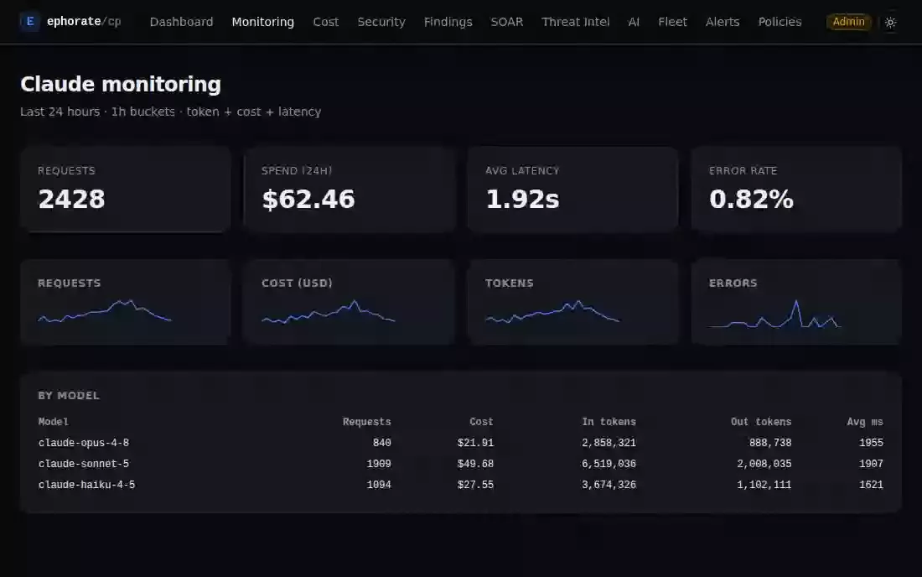The width and height of the screenshot is (922, 577).
Task: Click the 888,738 out tokens value
Action: point(769,443)
